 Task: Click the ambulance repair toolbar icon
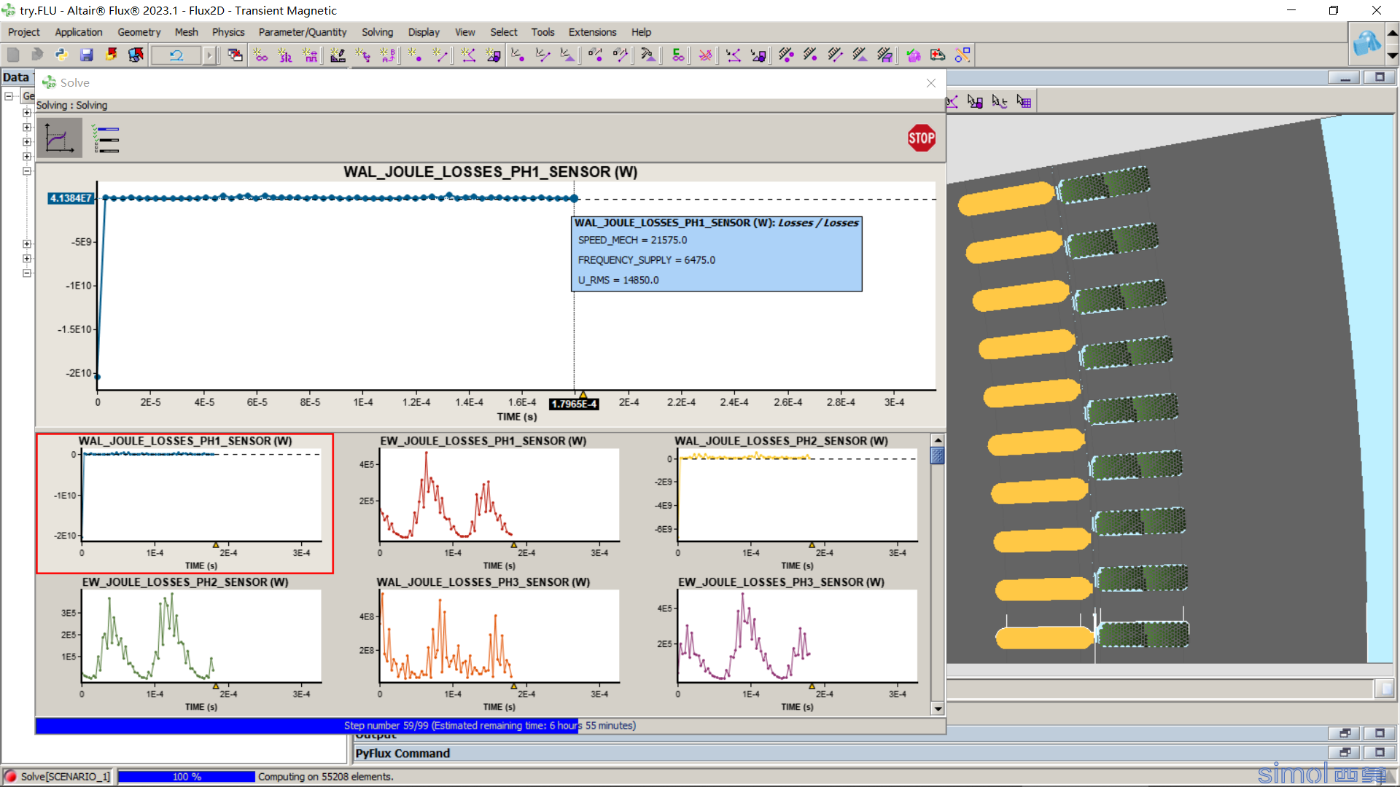938,55
